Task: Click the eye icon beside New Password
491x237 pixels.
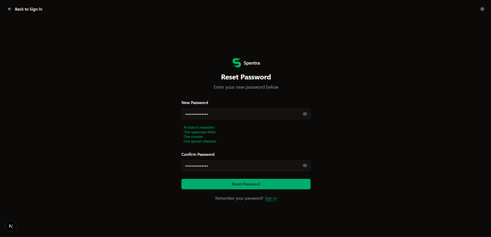Action: click(x=305, y=114)
